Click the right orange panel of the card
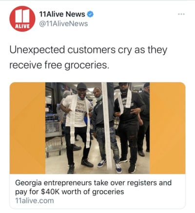 pyautogui.click(x=167, y=128)
